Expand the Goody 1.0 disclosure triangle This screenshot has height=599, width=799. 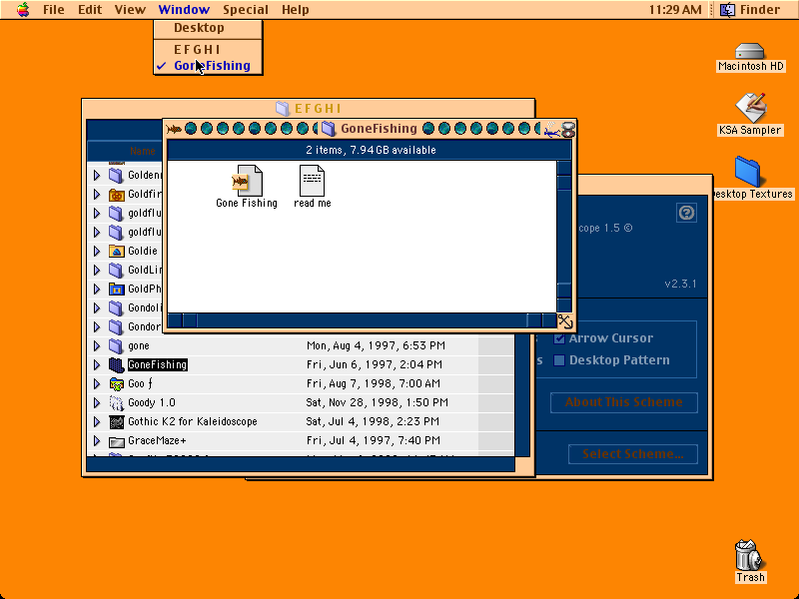point(97,403)
